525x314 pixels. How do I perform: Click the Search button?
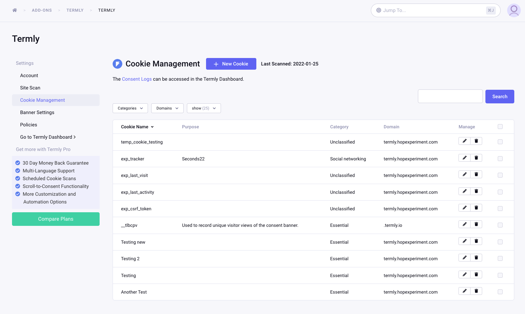[x=500, y=97]
